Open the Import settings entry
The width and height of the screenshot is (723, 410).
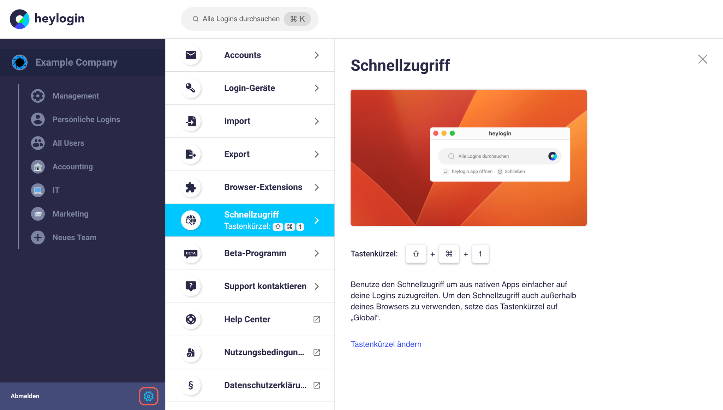pos(250,121)
